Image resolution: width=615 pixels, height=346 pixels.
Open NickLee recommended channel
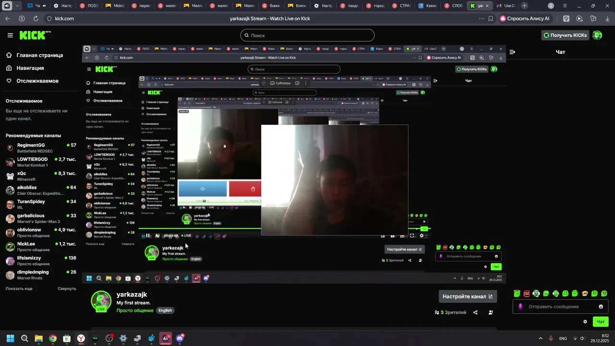[41, 247]
